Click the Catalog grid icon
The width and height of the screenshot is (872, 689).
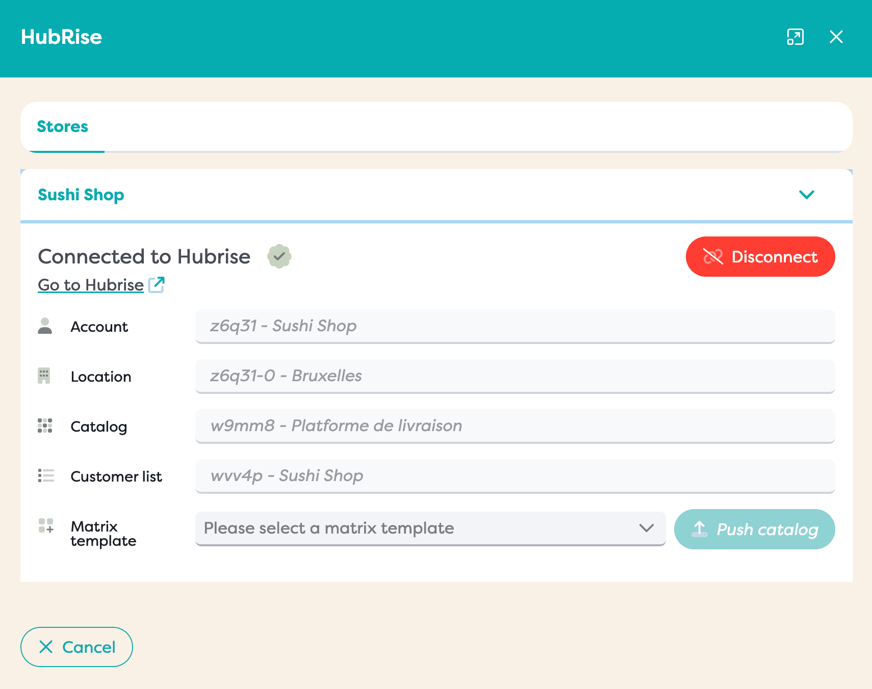tap(45, 426)
